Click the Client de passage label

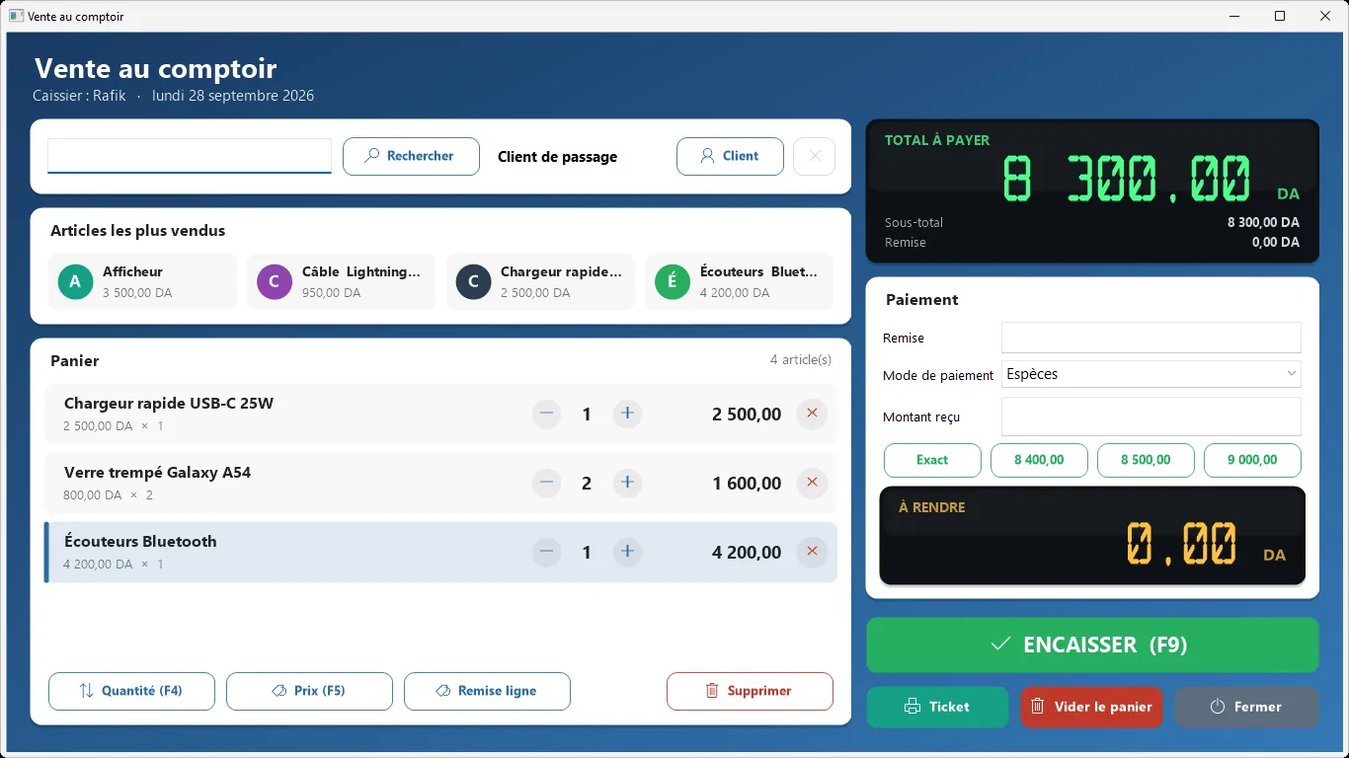click(557, 156)
